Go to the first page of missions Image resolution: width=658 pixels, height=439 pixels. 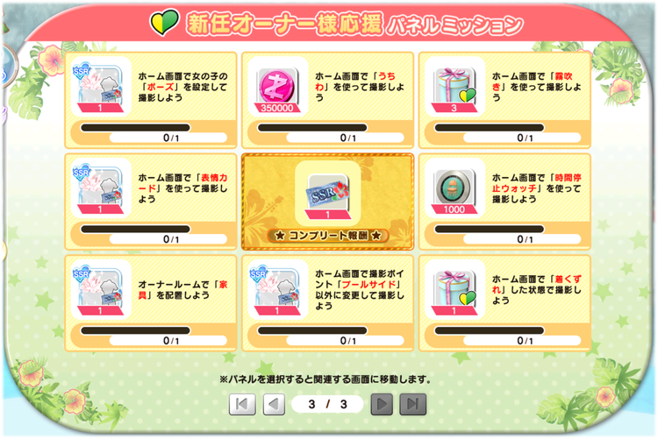242,404
